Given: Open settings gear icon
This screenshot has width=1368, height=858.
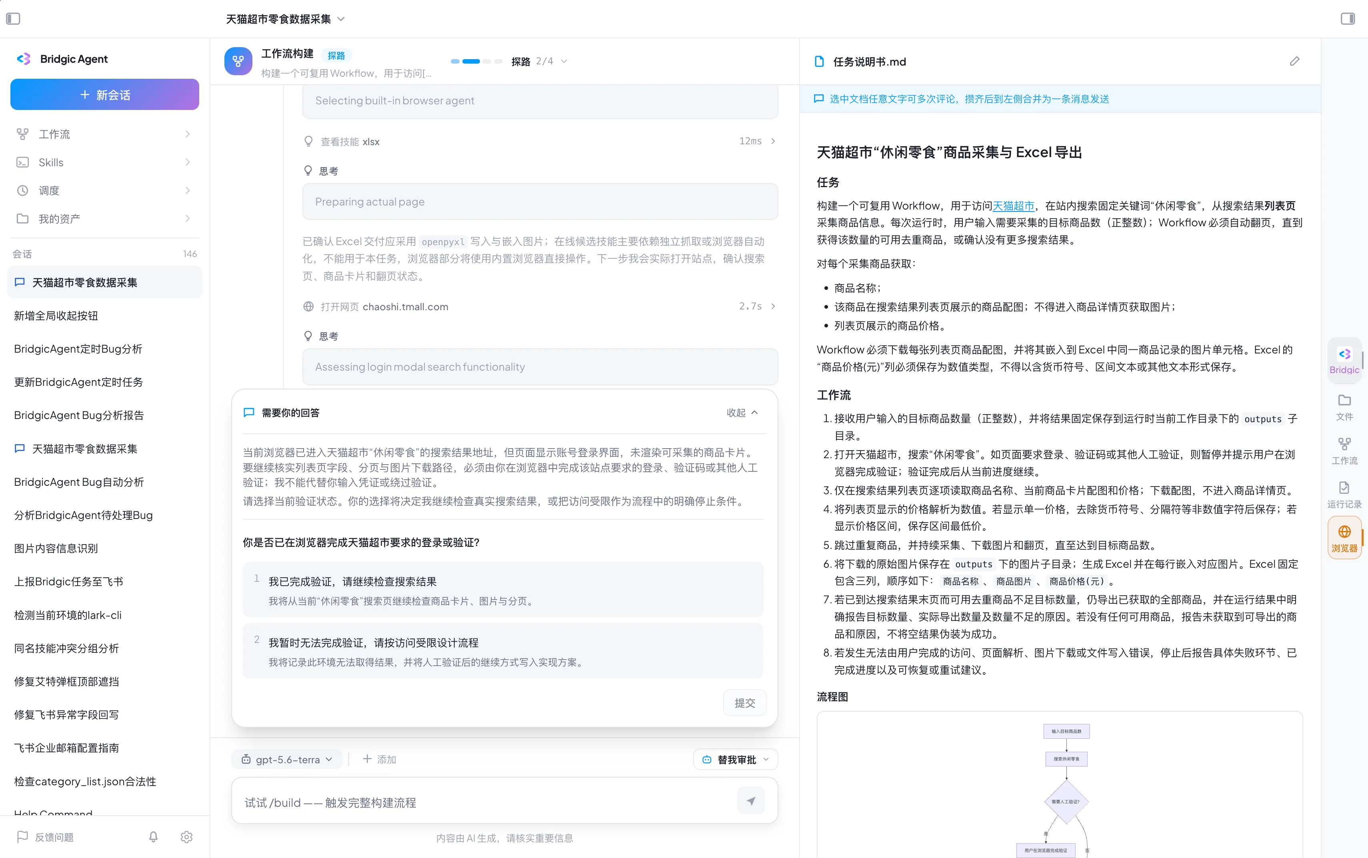Looking at the screenshot, I should coord(186,837).
